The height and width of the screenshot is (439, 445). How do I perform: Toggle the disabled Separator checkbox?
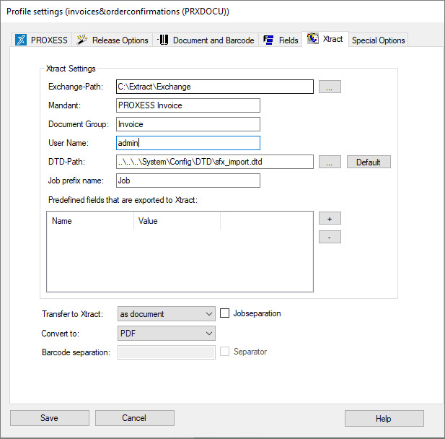[x=224, y=351]
